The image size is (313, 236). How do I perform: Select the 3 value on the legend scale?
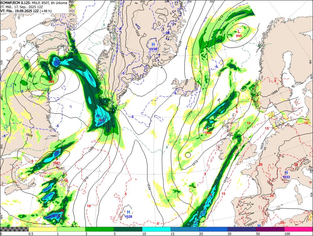coord(86,234)
